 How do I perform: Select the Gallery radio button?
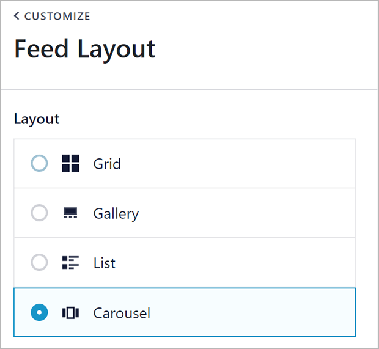[39, 213]
